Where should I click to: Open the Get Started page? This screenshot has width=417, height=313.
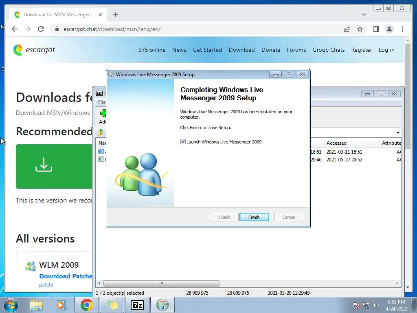click(207, 50)
